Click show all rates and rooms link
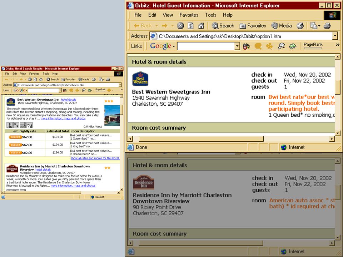 tap(95, 158)
